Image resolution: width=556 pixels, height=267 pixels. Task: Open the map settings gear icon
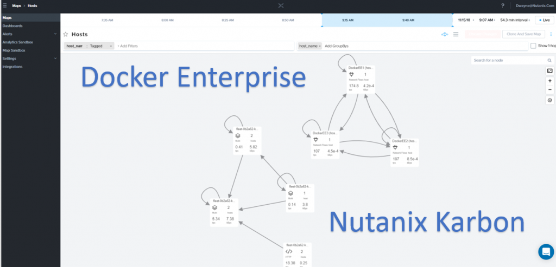tap(549, 100)
